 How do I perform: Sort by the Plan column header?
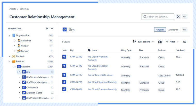coord(141,50)
